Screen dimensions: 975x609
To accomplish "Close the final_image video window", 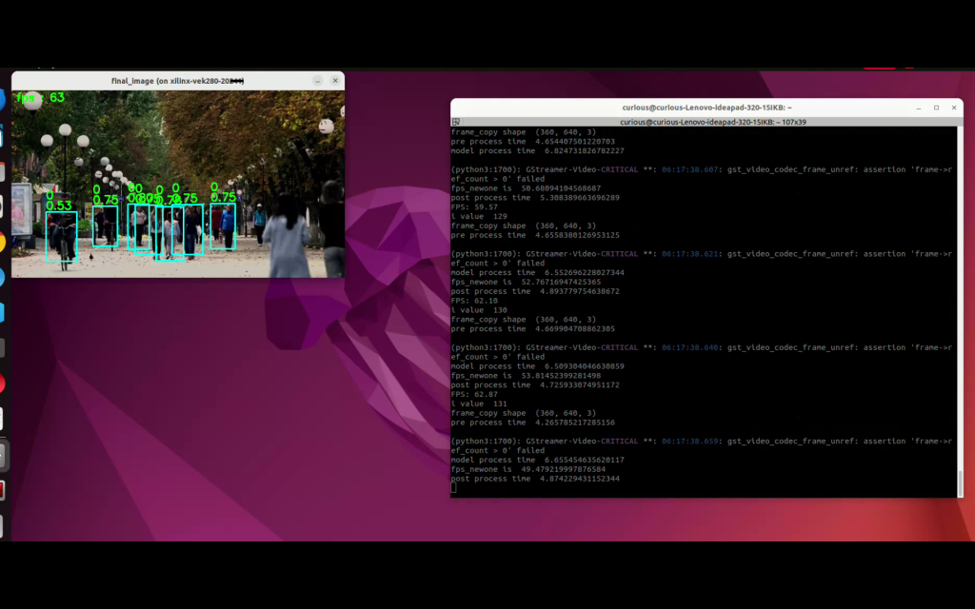I will [335, 81].
